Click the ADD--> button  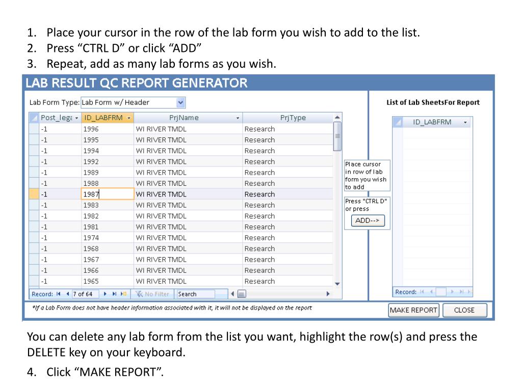(368, 220)
